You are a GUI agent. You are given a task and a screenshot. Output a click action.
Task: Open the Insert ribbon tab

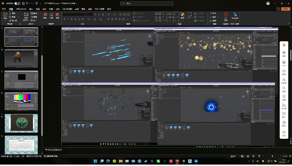coord(31,9)
